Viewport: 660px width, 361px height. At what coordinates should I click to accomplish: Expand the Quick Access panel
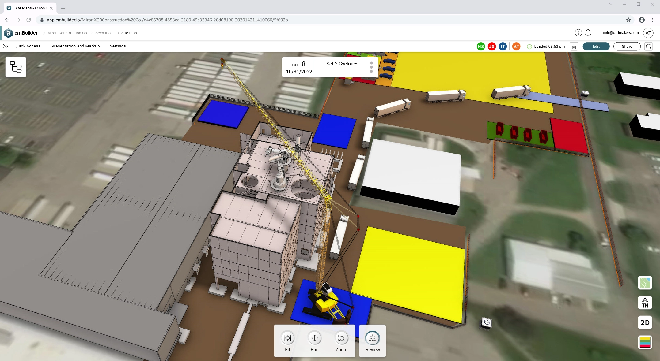coord(6,46)
